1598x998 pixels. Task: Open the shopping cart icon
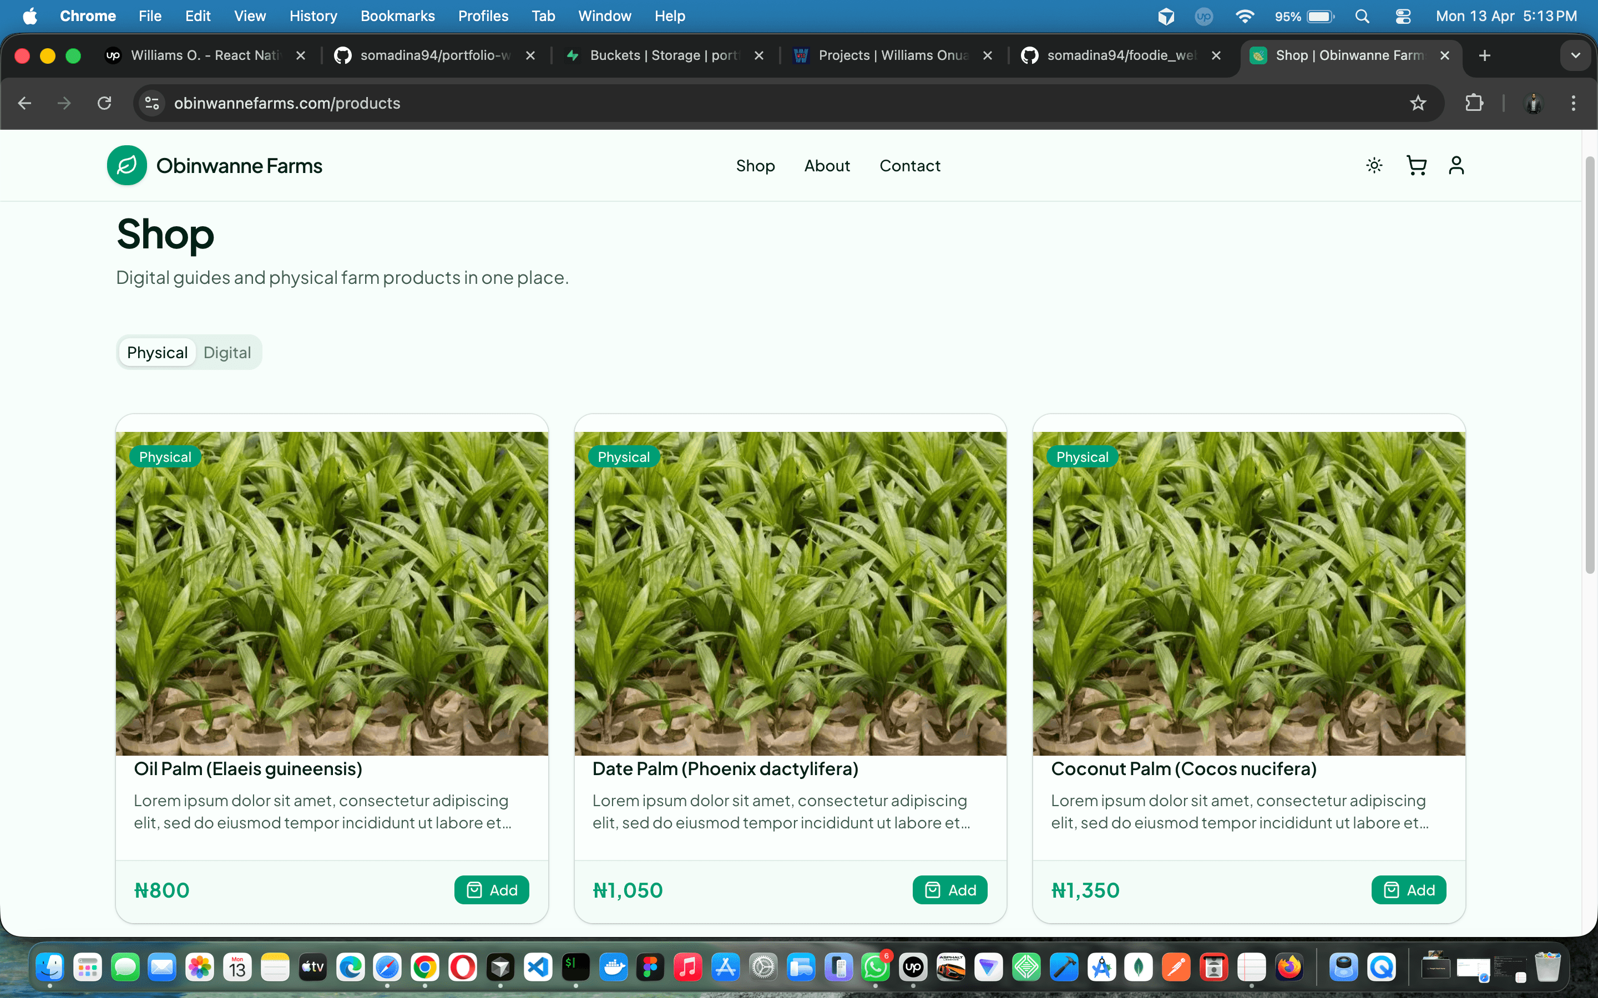coord(1416,166)
